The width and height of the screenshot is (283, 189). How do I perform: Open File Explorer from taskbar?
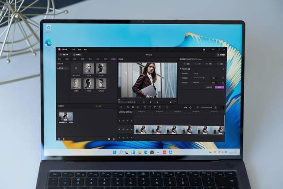coord(140,152)
